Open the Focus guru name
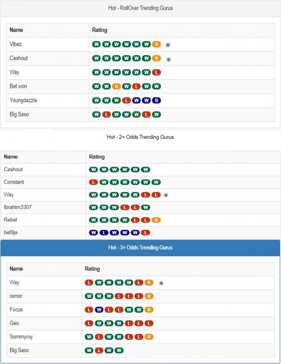This screenshot has height=364, width=281. coord(16,310)
